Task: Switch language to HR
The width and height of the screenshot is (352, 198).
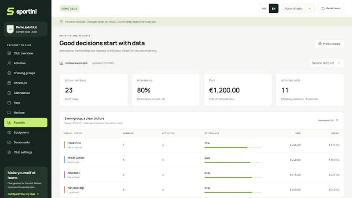Action: tap(264, 8)
